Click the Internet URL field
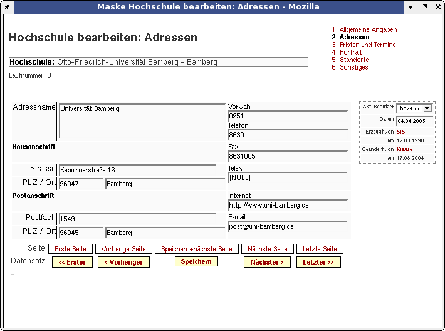This screenshot has height=331, width=445. click(x=288, y=205)
